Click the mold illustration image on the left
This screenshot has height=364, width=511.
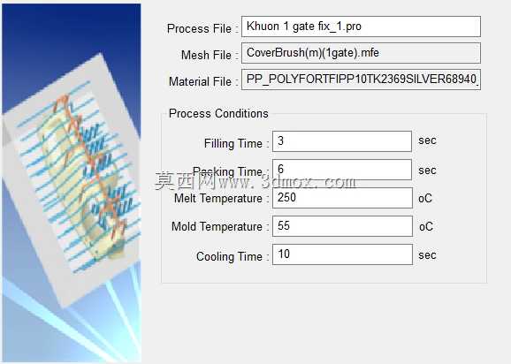pyautogui.click(x=72, y=183)
